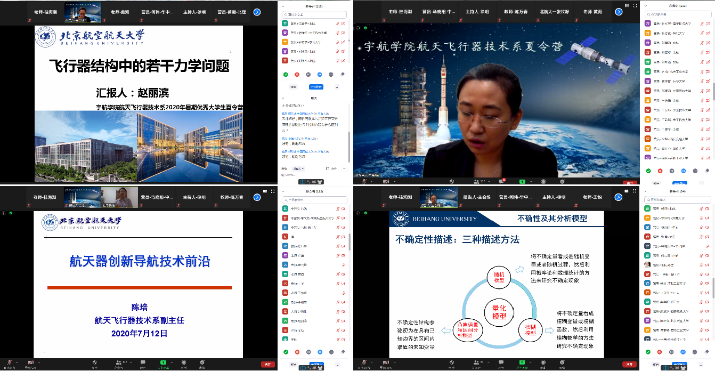
Task: Open Security shield in the 航天器创新导航技术前沿 meeting toolbar
Action: 94,364
